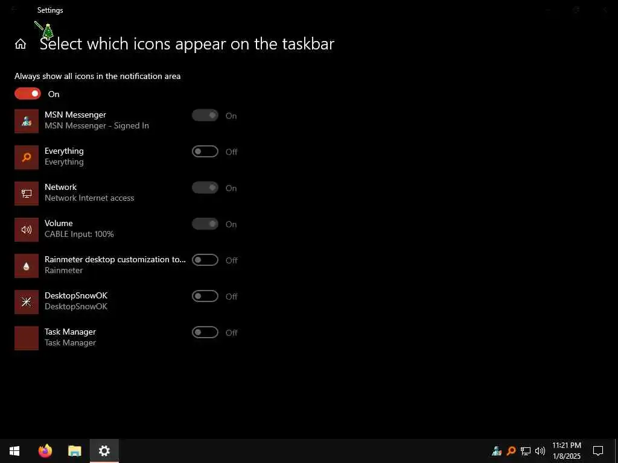Click the Network icon tile
This screenshot has width=618, height=463.
point(27,194)
